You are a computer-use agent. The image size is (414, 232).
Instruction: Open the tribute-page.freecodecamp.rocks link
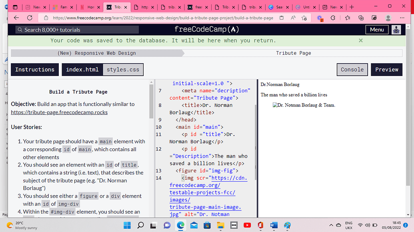click(59, 112)
